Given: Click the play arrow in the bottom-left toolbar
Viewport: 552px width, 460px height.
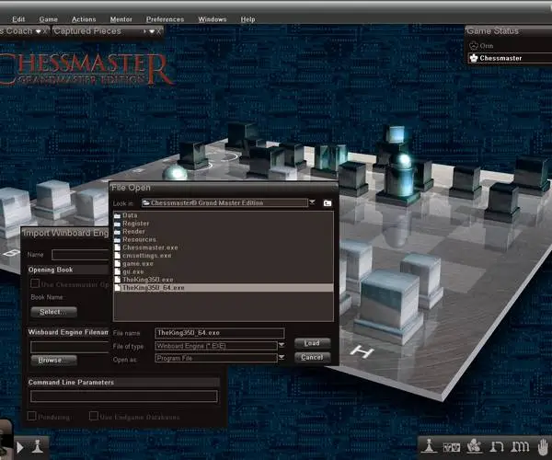Looking at the screenshot, I should pos(20,447).
